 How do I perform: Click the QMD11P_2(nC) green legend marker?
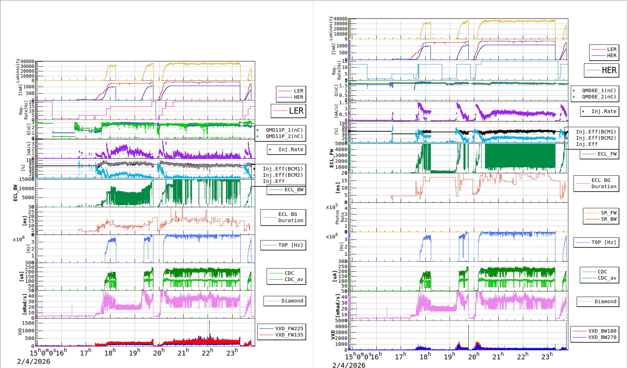[x=258, y=137]
